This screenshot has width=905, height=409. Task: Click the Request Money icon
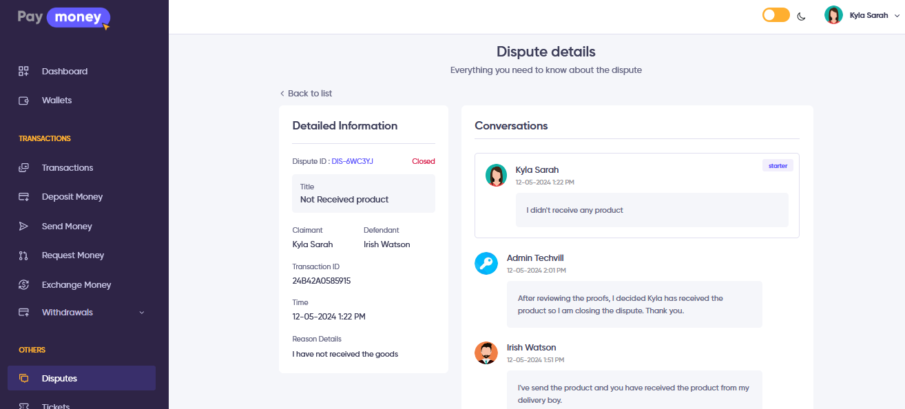tap(23, 255)
